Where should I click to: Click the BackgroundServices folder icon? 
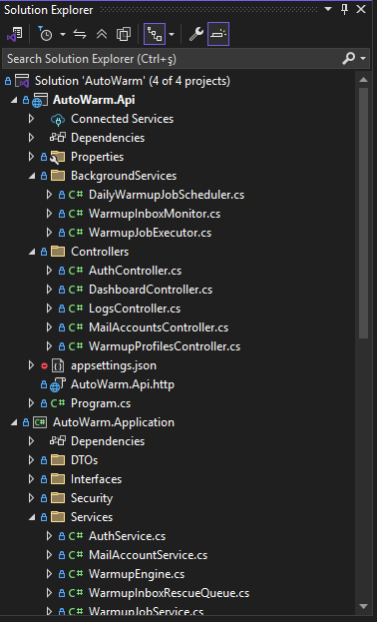pyautogui.click(x=58, y=176)
